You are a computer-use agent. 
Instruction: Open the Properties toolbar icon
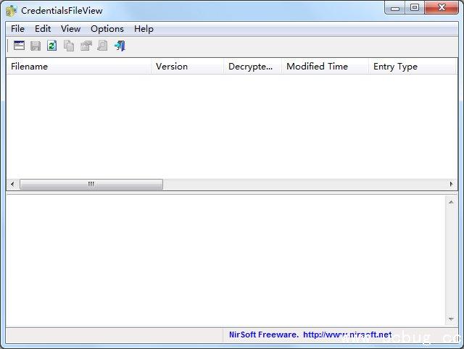coord(86,46)
